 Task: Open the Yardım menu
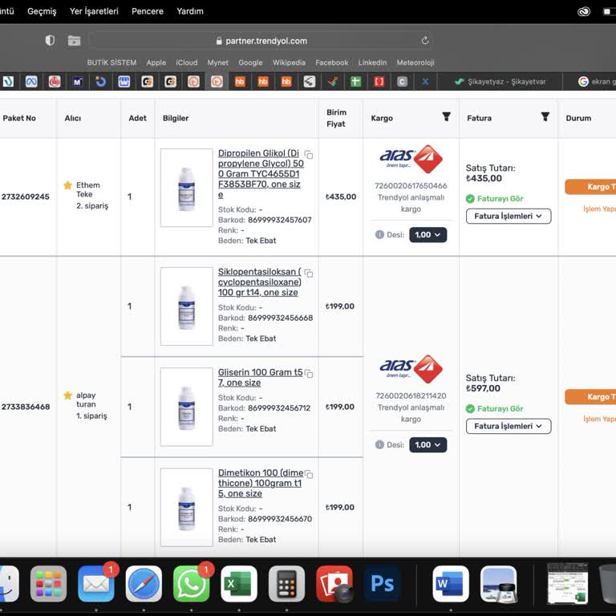[x=190, y=11]
